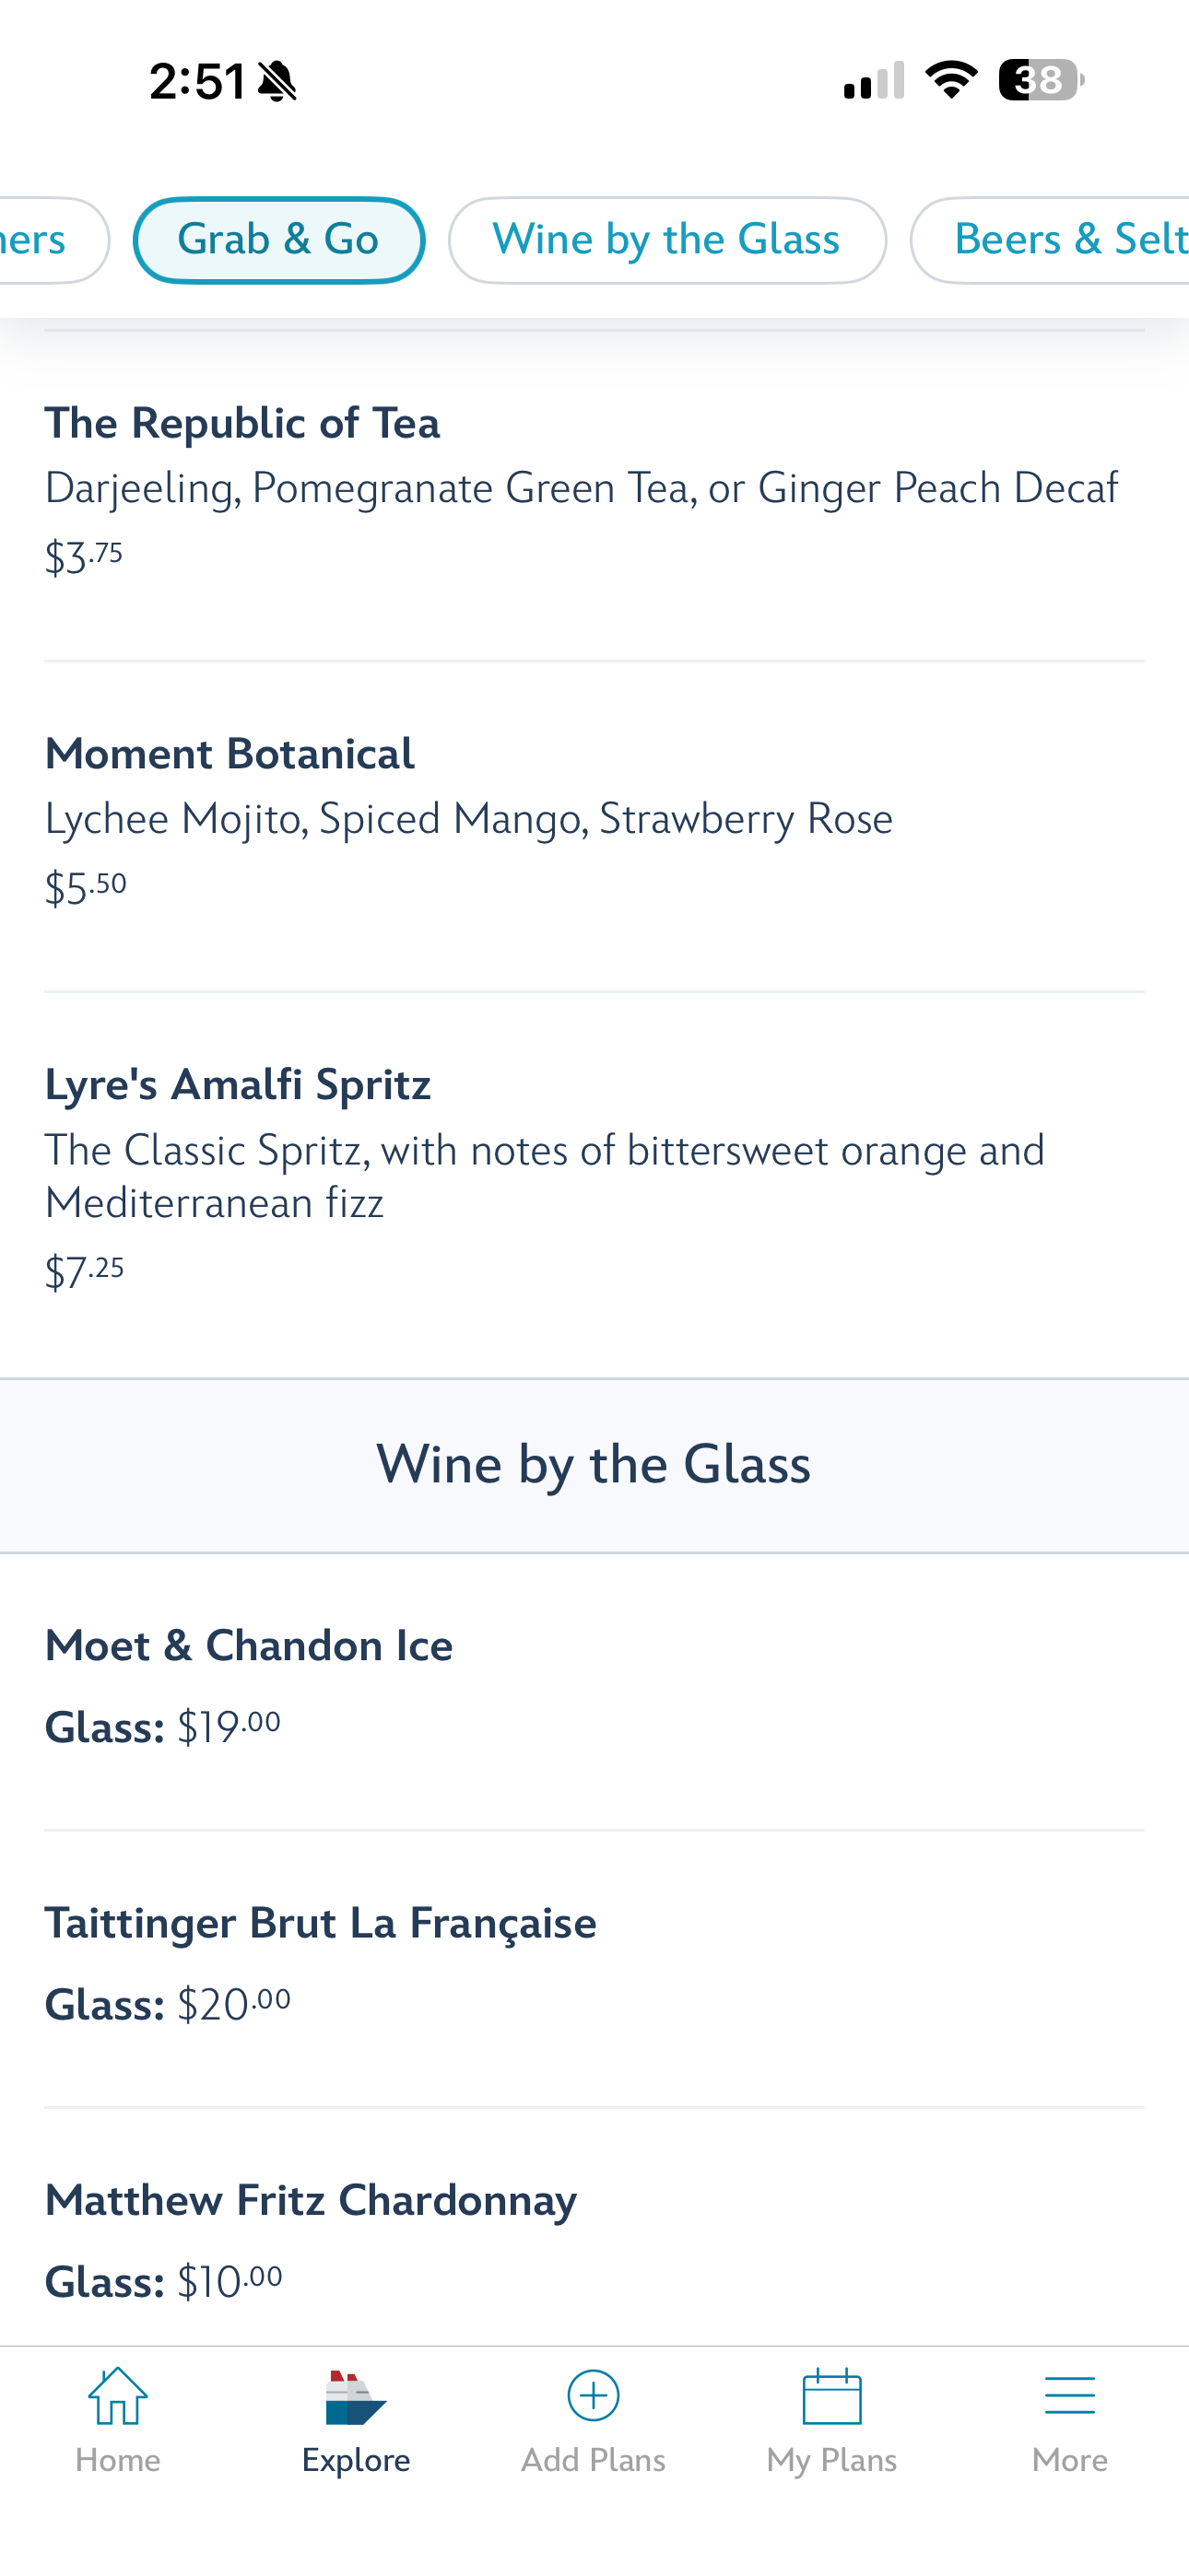Select Taittinger Brut La Française
The height and width of the screenshot is (2576, 1189).
(320, 1923)
